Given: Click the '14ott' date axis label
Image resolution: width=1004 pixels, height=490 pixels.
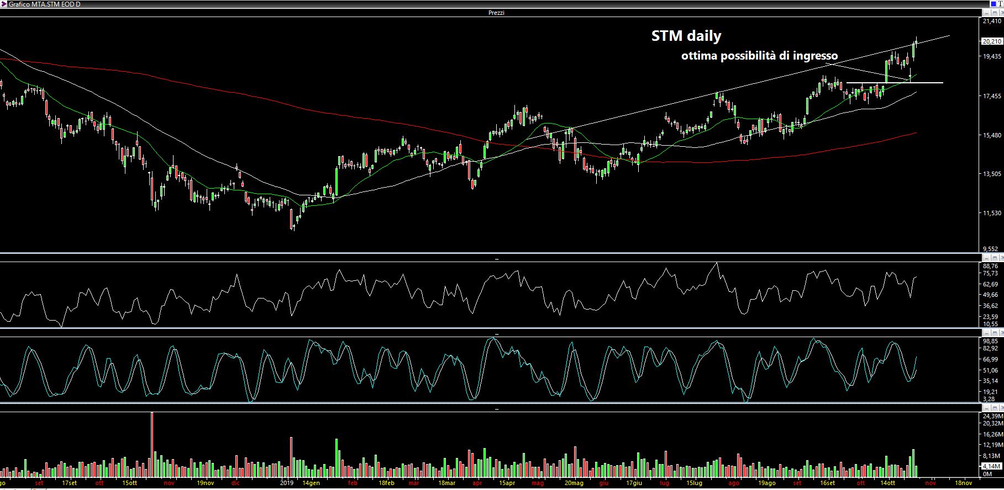Looking at the screenshot, I should coord(887,483).
